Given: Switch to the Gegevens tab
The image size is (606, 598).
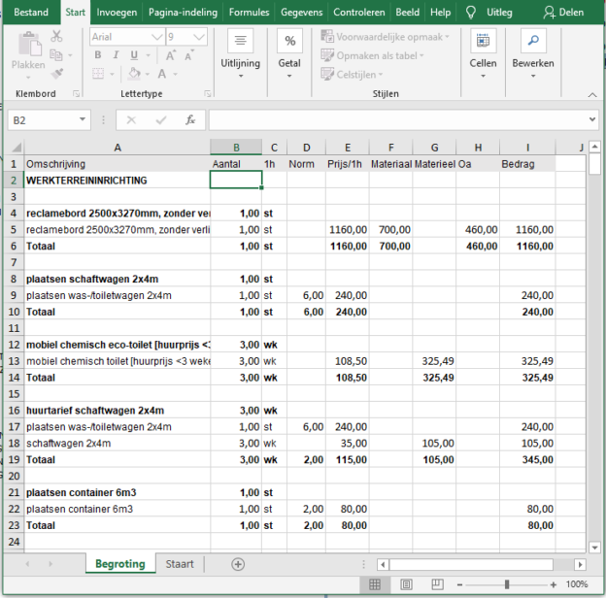Looking at the screenshot, I should 301,13.
